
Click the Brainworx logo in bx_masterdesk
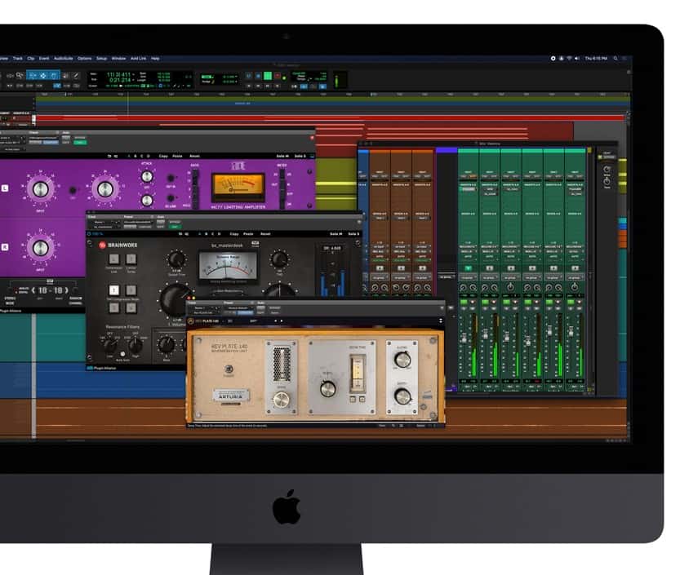pos(118,245)
